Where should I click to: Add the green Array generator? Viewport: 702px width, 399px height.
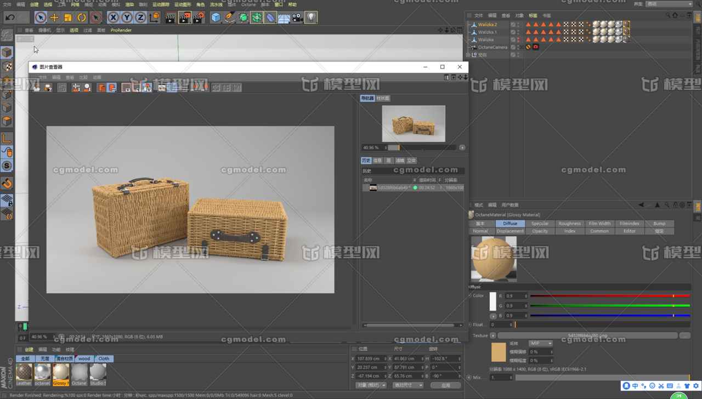click(x=257, y=18)
